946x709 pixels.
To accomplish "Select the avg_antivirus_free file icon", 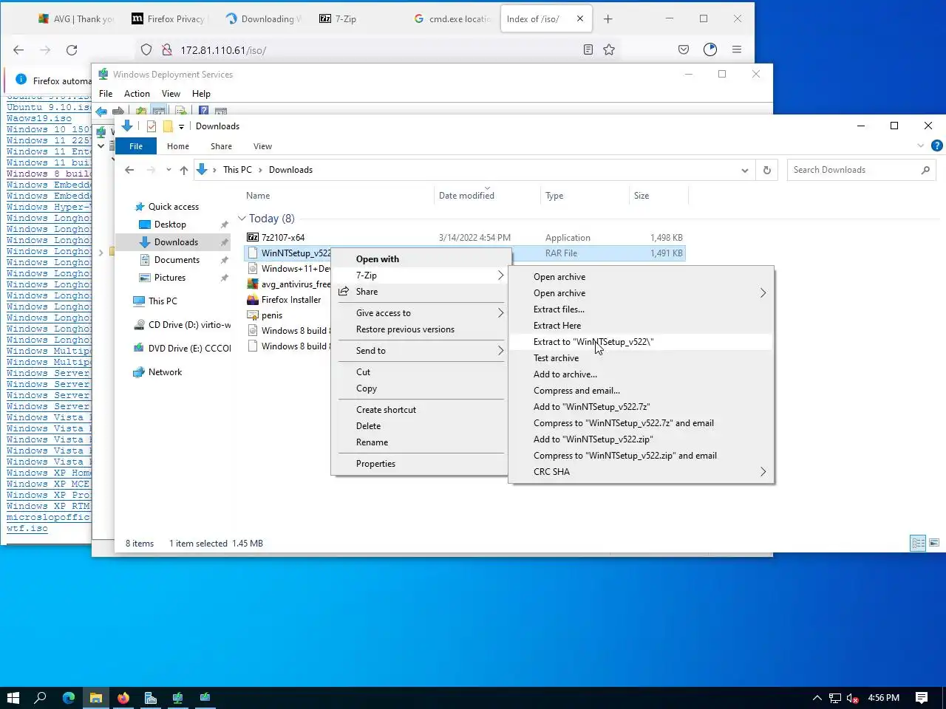I will tap(253, 284).
